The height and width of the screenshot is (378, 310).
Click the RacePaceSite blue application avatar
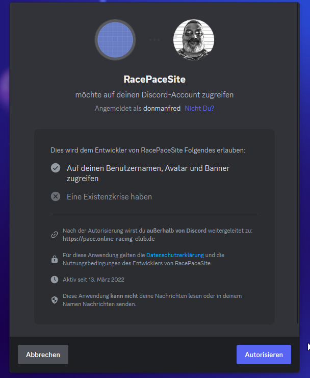pos(115,40)
